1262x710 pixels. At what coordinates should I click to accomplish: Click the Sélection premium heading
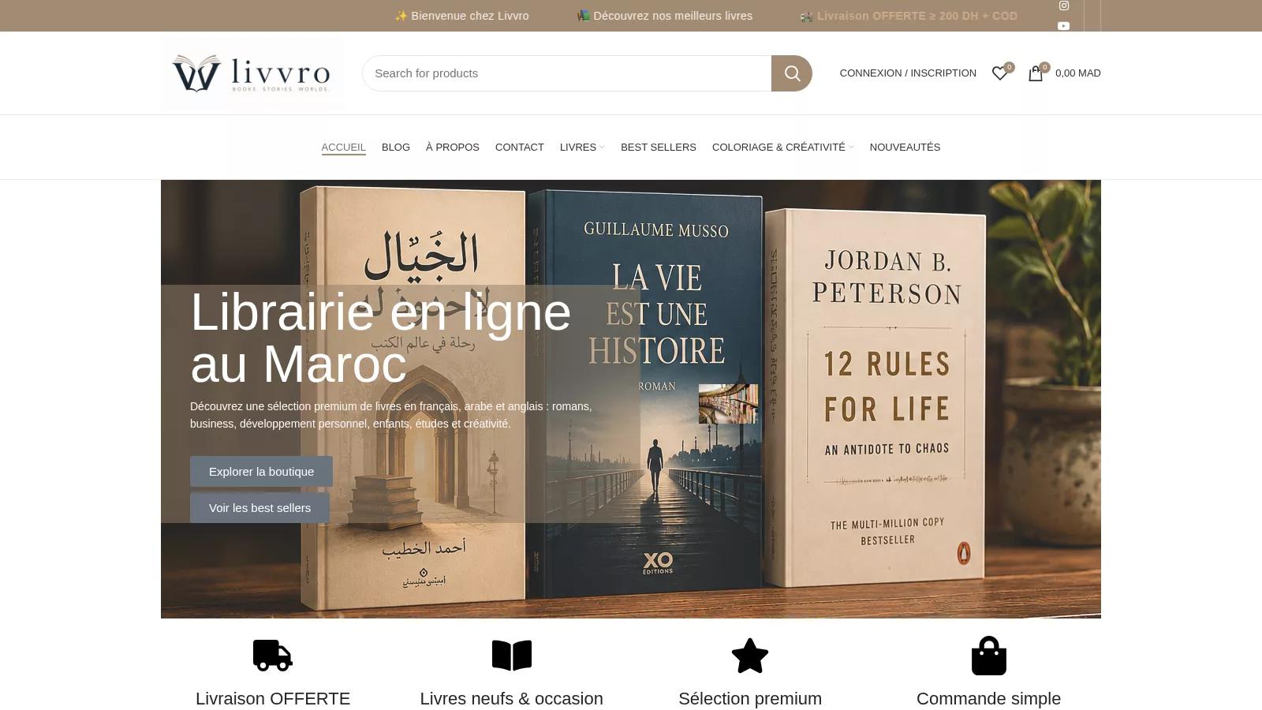pos(750,699)
